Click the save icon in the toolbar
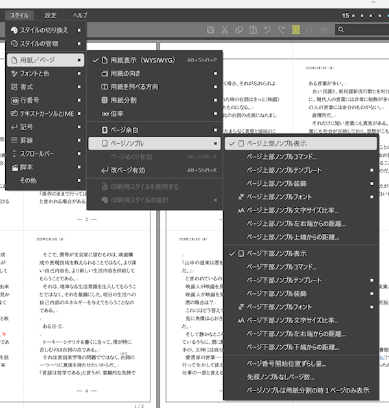Image resolution: width=389 pixels, height=408 pixels. (210, 30)
